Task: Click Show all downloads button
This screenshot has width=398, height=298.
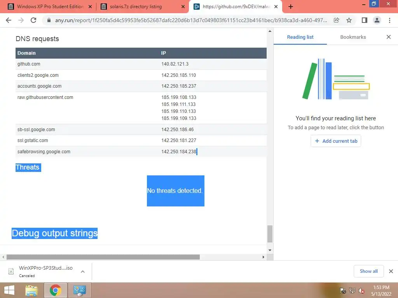Action: tap(368, 271)
